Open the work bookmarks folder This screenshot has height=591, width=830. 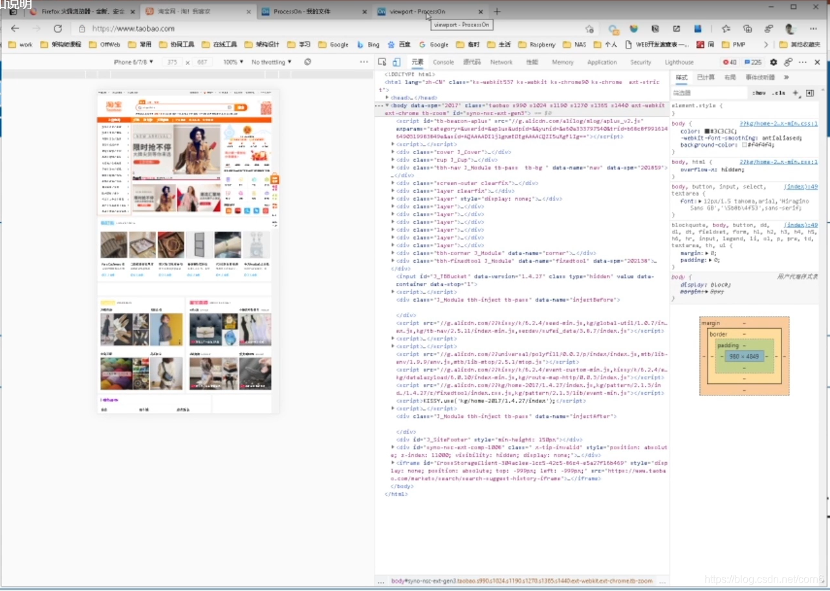pos(21,45)
